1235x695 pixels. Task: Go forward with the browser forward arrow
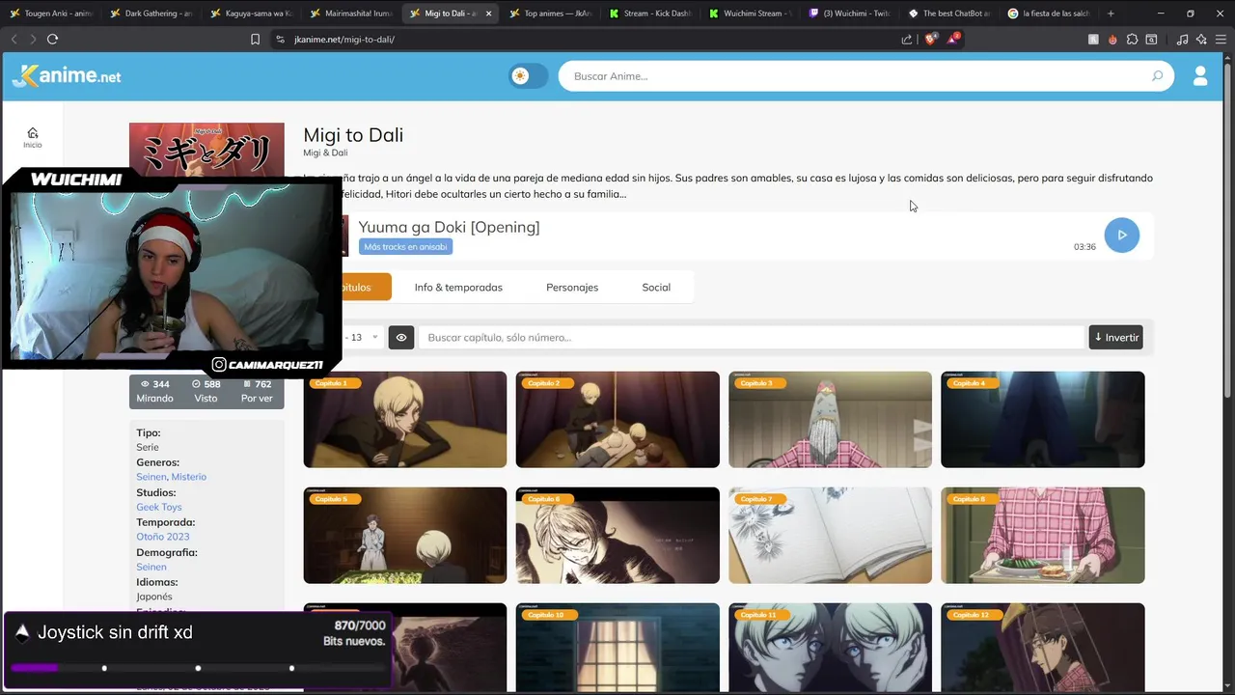32,39
